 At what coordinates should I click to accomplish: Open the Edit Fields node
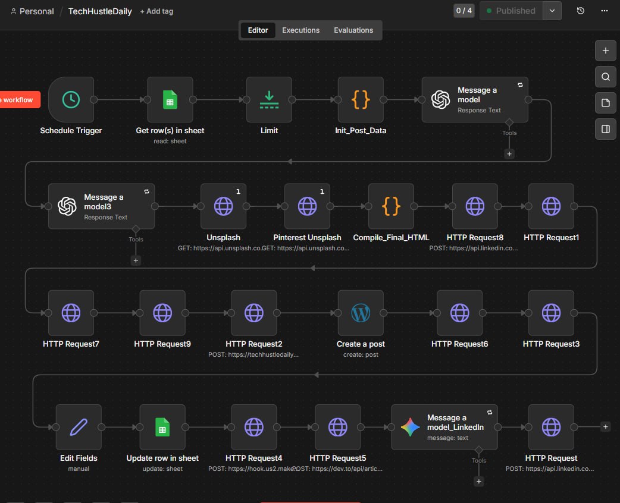tap(79, 427)
